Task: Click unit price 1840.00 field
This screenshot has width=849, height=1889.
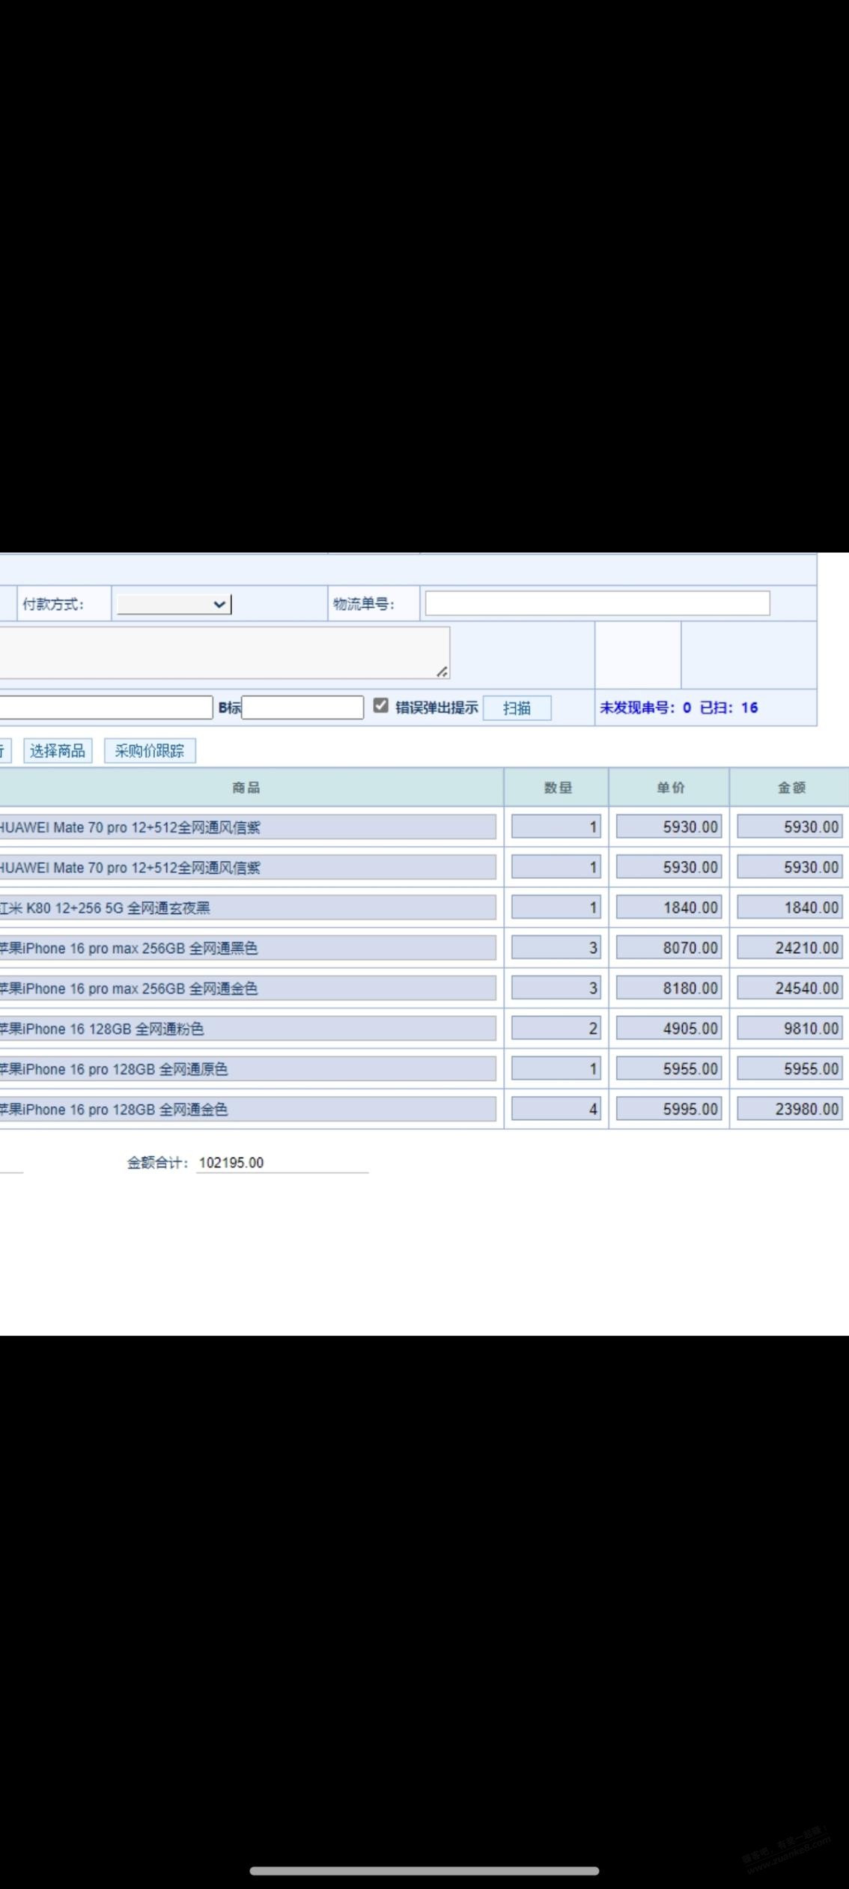Action: 669,908
